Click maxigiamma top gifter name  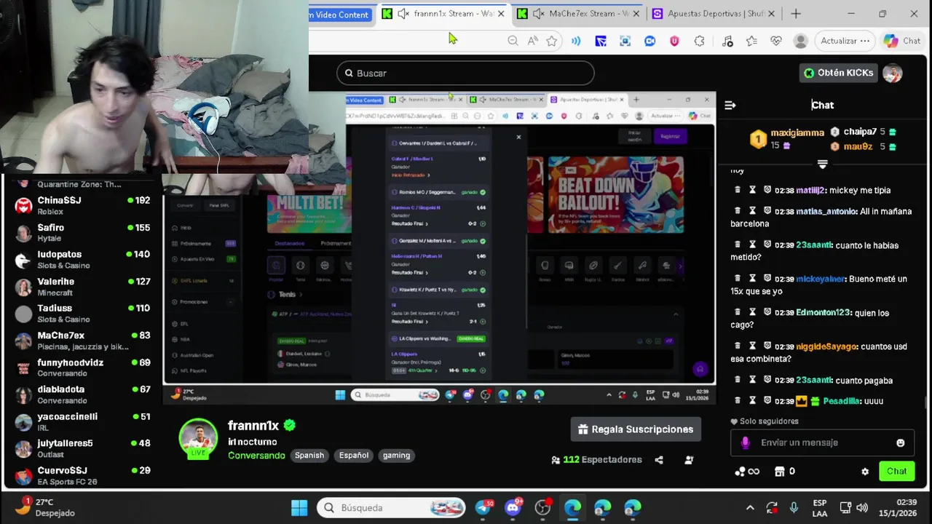(797, 132)
